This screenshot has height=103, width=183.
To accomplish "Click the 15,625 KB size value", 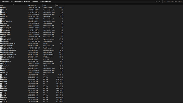I will tap(60, 66).
